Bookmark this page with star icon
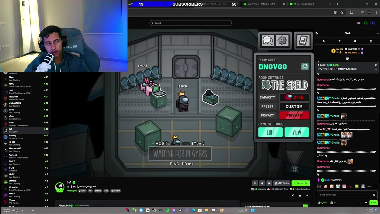The image size is (380, 214). [342, 12]
